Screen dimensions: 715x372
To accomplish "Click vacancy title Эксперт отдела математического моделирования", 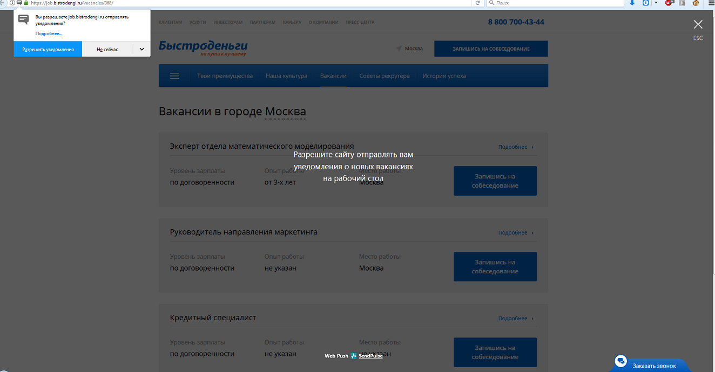I will pos(262,146).
